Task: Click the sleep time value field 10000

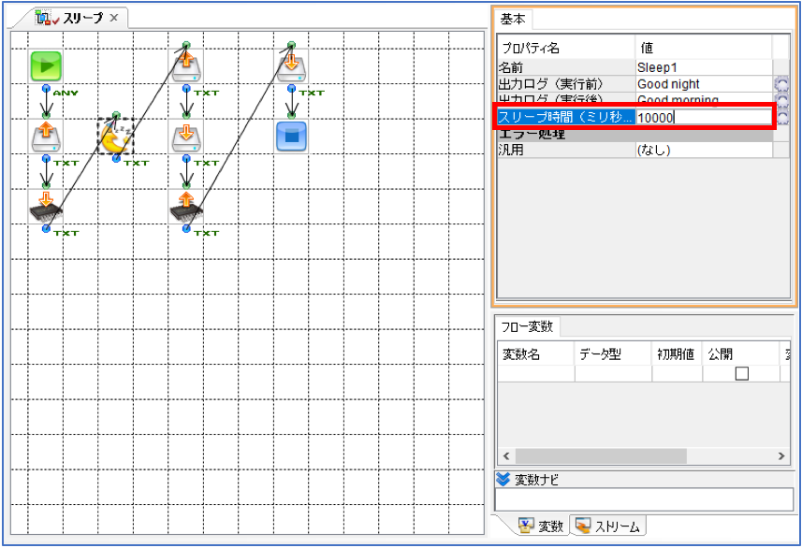Action: [704, 118]
